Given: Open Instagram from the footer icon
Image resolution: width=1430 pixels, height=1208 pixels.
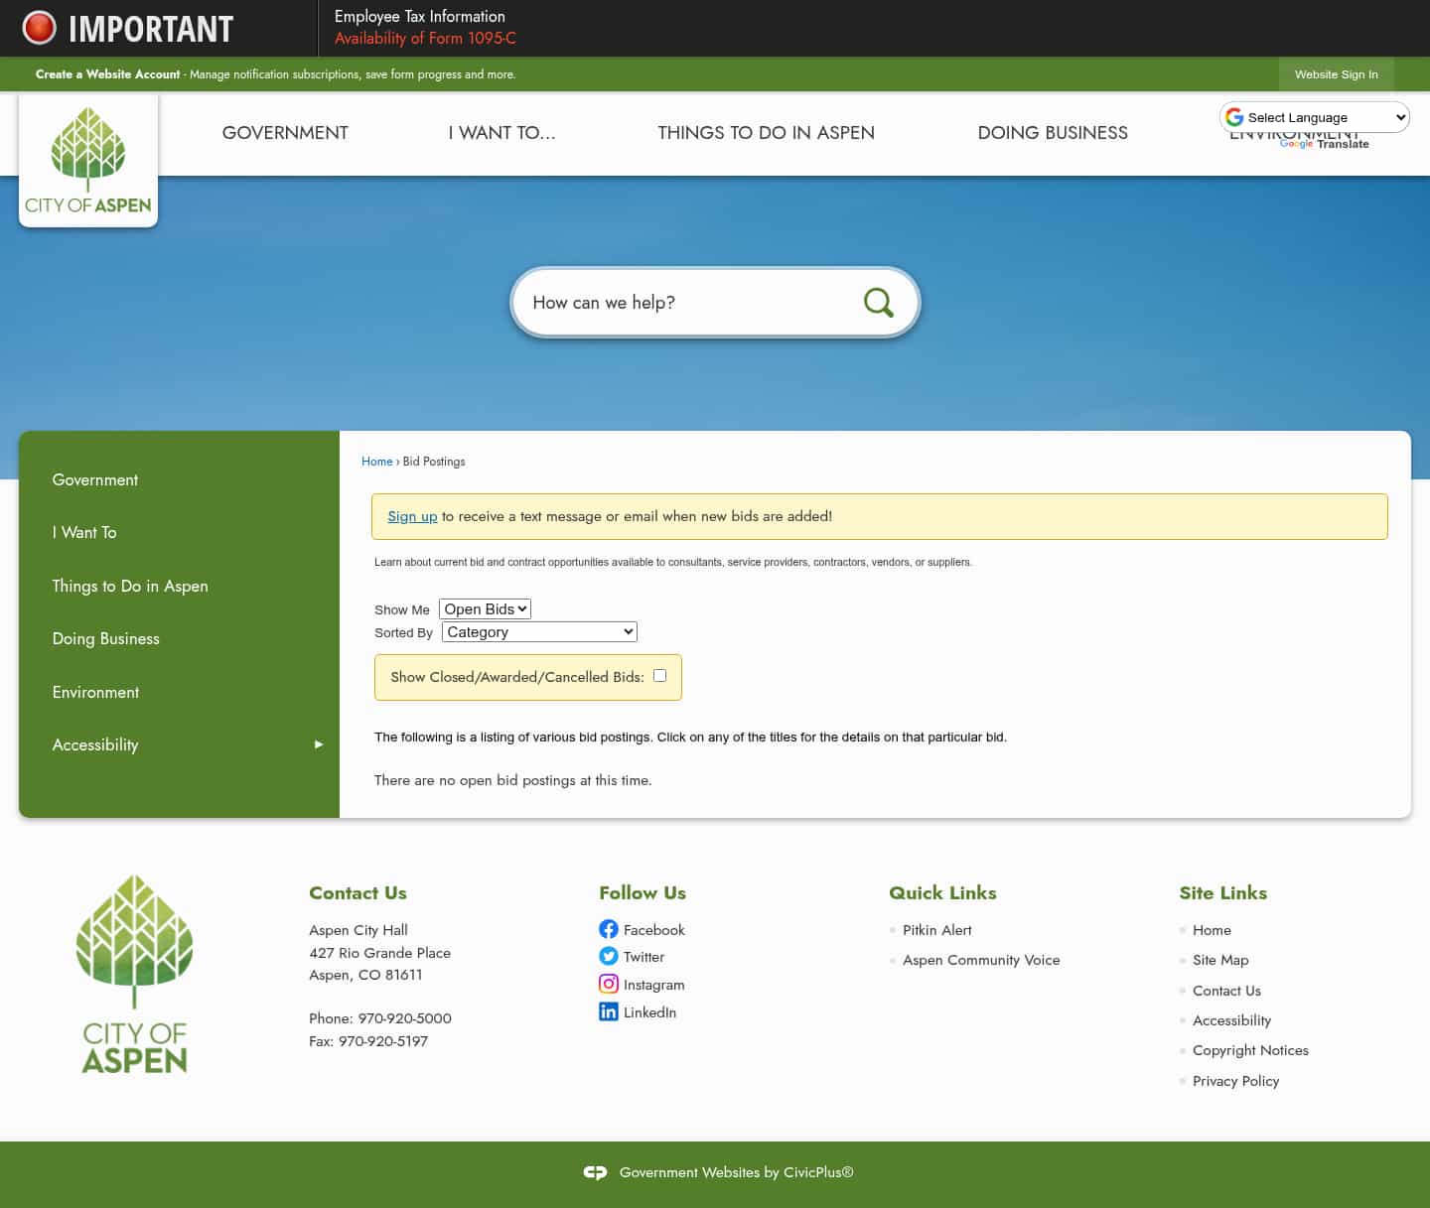Looking at the screenshot, I should coord(609,984).
